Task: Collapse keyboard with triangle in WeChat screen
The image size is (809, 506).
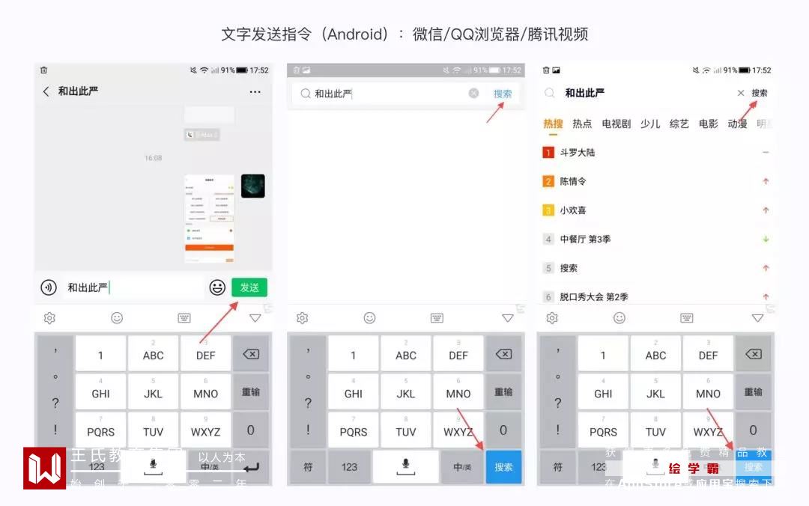Action: 255,318
